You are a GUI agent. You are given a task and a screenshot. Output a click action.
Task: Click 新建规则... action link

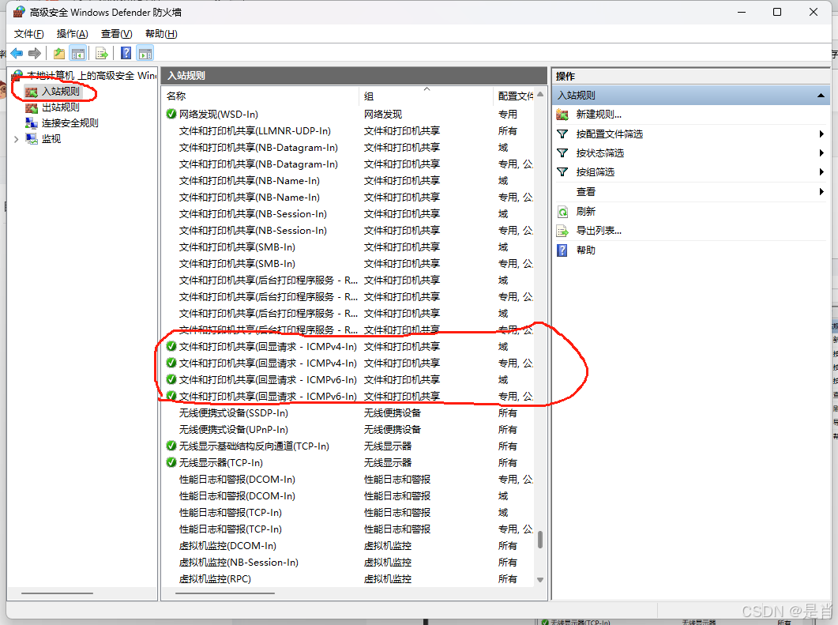pos(599,115)
